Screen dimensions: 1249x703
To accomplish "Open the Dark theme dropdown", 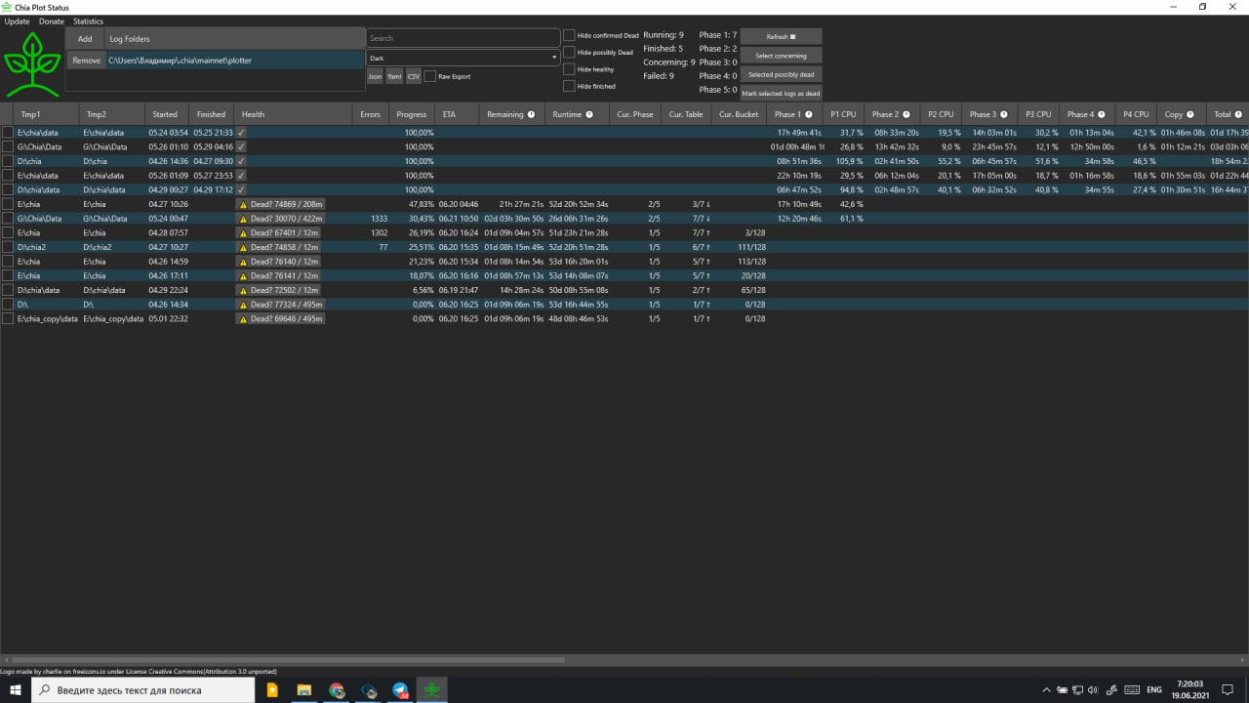I will tap(463, 58).
